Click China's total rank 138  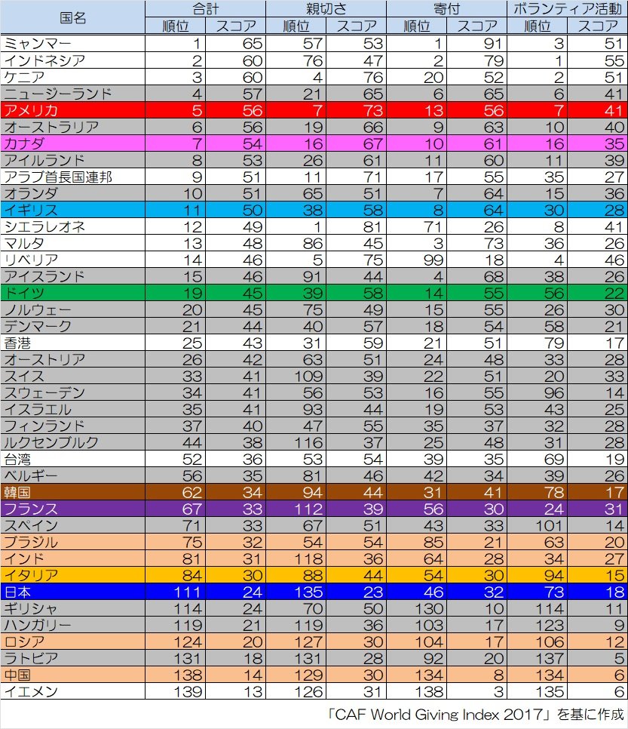pyautogui.click(x=188, y=675)
